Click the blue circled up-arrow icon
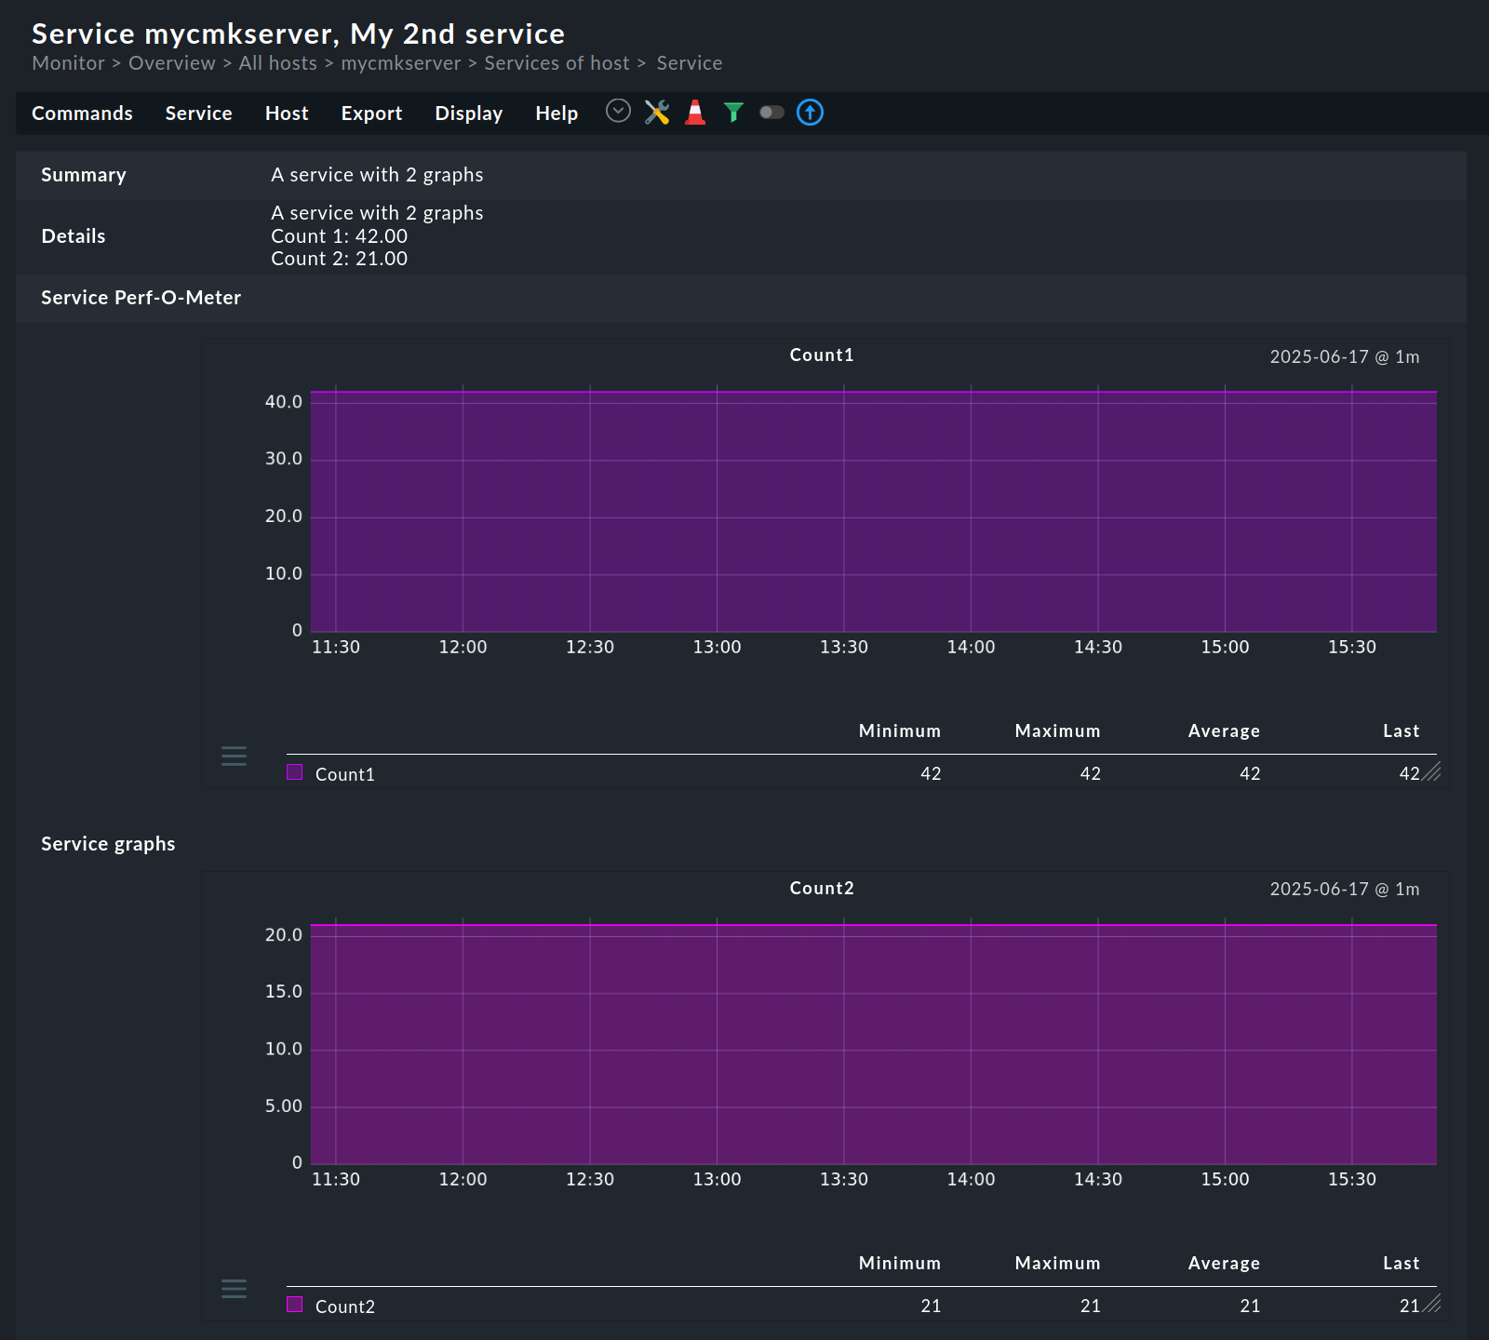 coord(810,113)
